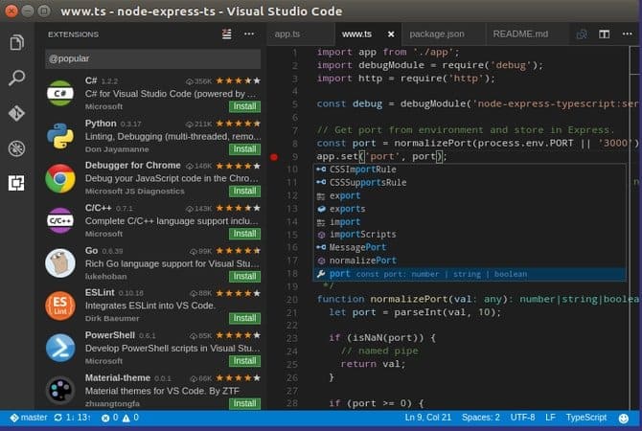Choose CSSImportRule from suggestion list

[x=470, y=170]
